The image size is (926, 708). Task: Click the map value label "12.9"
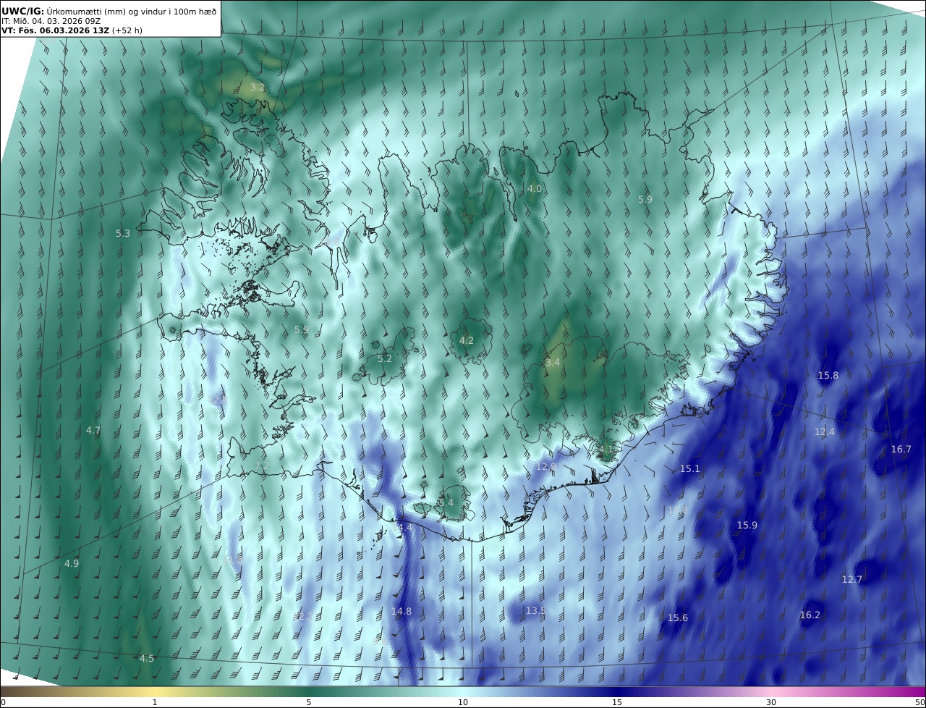pyautogui.click(x=546, y=467)
